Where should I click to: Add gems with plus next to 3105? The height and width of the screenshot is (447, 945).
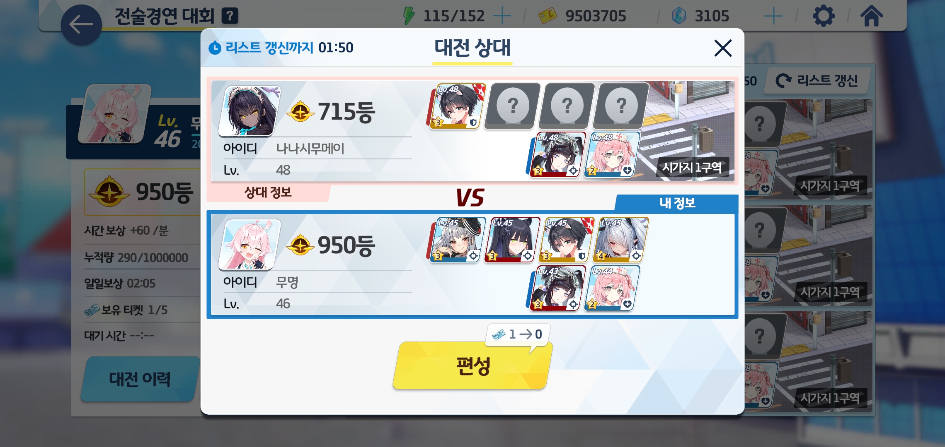773,16
